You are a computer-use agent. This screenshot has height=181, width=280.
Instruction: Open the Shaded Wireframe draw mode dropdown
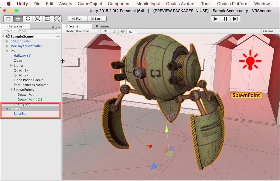pos(82,31)
